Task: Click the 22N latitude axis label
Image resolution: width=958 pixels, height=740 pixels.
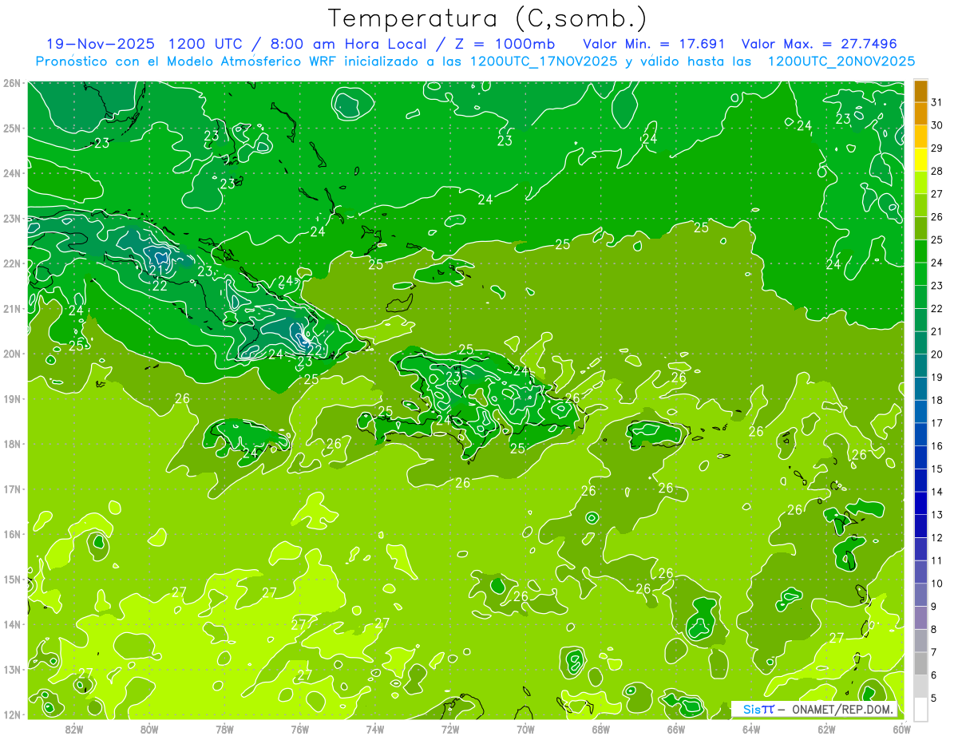Action: (x=11, y=263)
